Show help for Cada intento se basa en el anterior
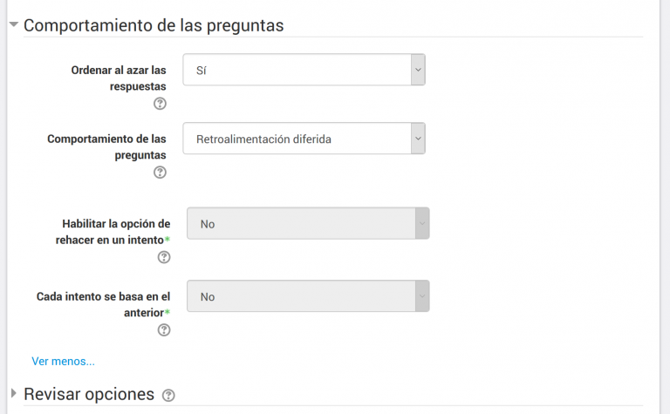The width and height of the screenshot is (670, 414). [x=164, y=330]
